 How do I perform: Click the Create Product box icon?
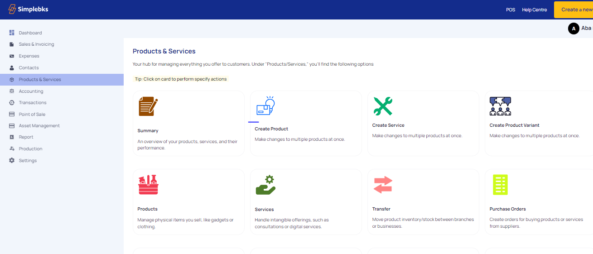265,106
